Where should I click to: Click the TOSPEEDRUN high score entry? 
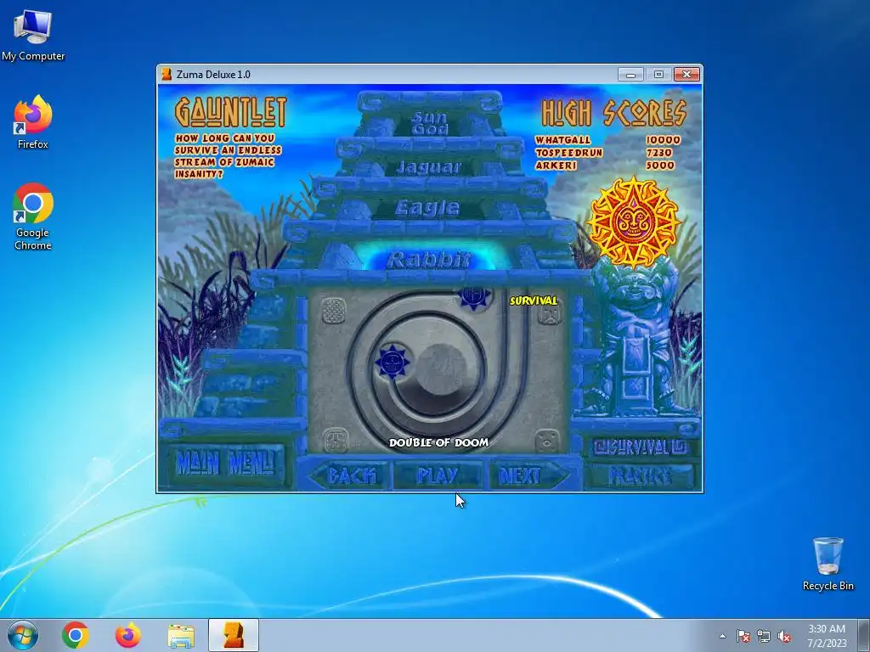coord(605,153)
